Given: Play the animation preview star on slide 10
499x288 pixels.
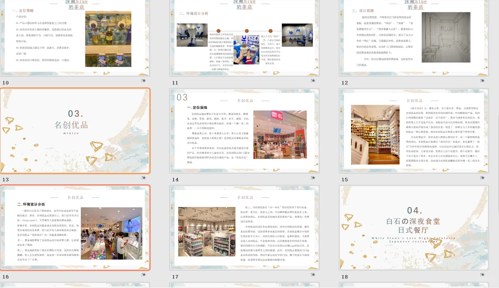Looking at the screenshot, I should [144, 80].
